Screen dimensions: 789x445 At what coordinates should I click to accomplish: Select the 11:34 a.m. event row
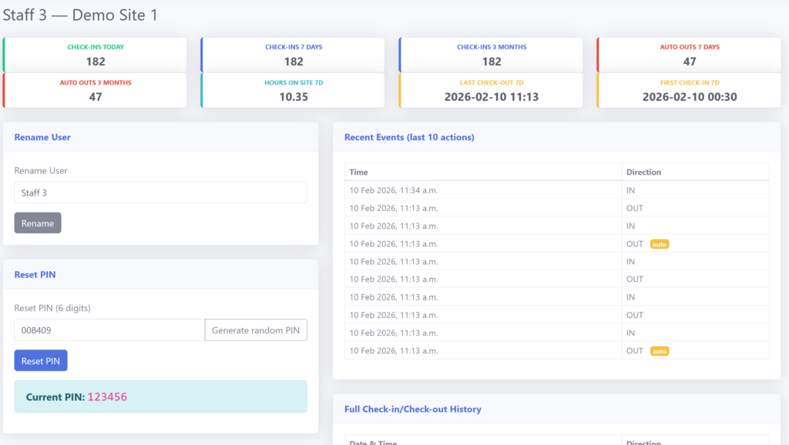(x=482, y=190)
